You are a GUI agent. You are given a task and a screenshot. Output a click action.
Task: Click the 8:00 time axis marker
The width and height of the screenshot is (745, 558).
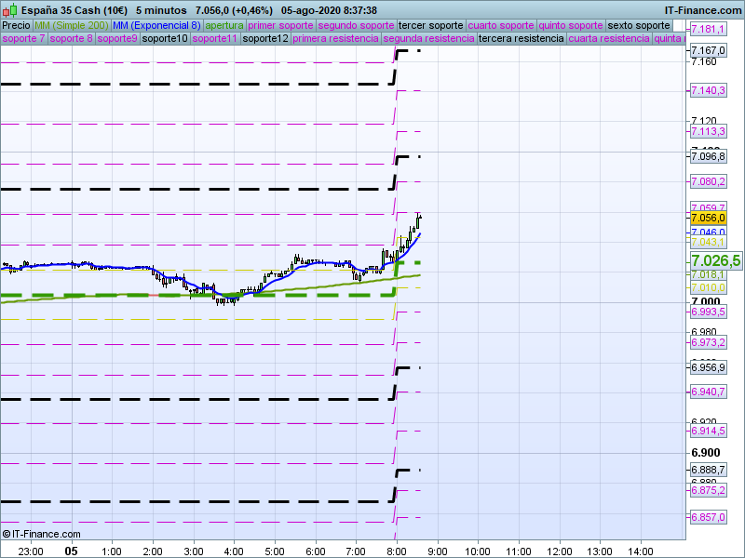pyautogui.click(x=396, y=551)
